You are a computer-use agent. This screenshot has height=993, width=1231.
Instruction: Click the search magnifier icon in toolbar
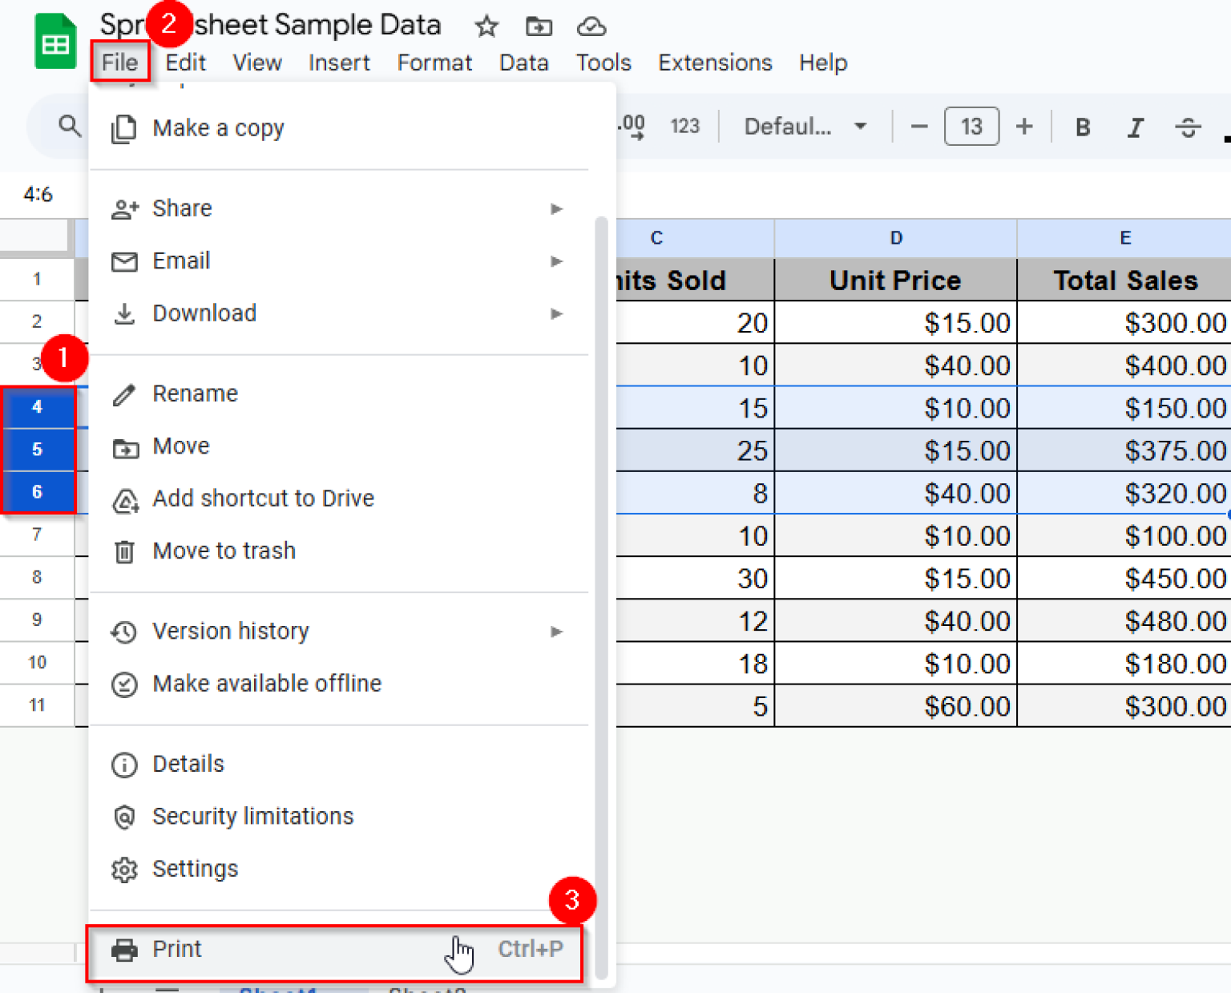[x=70, y=127]
